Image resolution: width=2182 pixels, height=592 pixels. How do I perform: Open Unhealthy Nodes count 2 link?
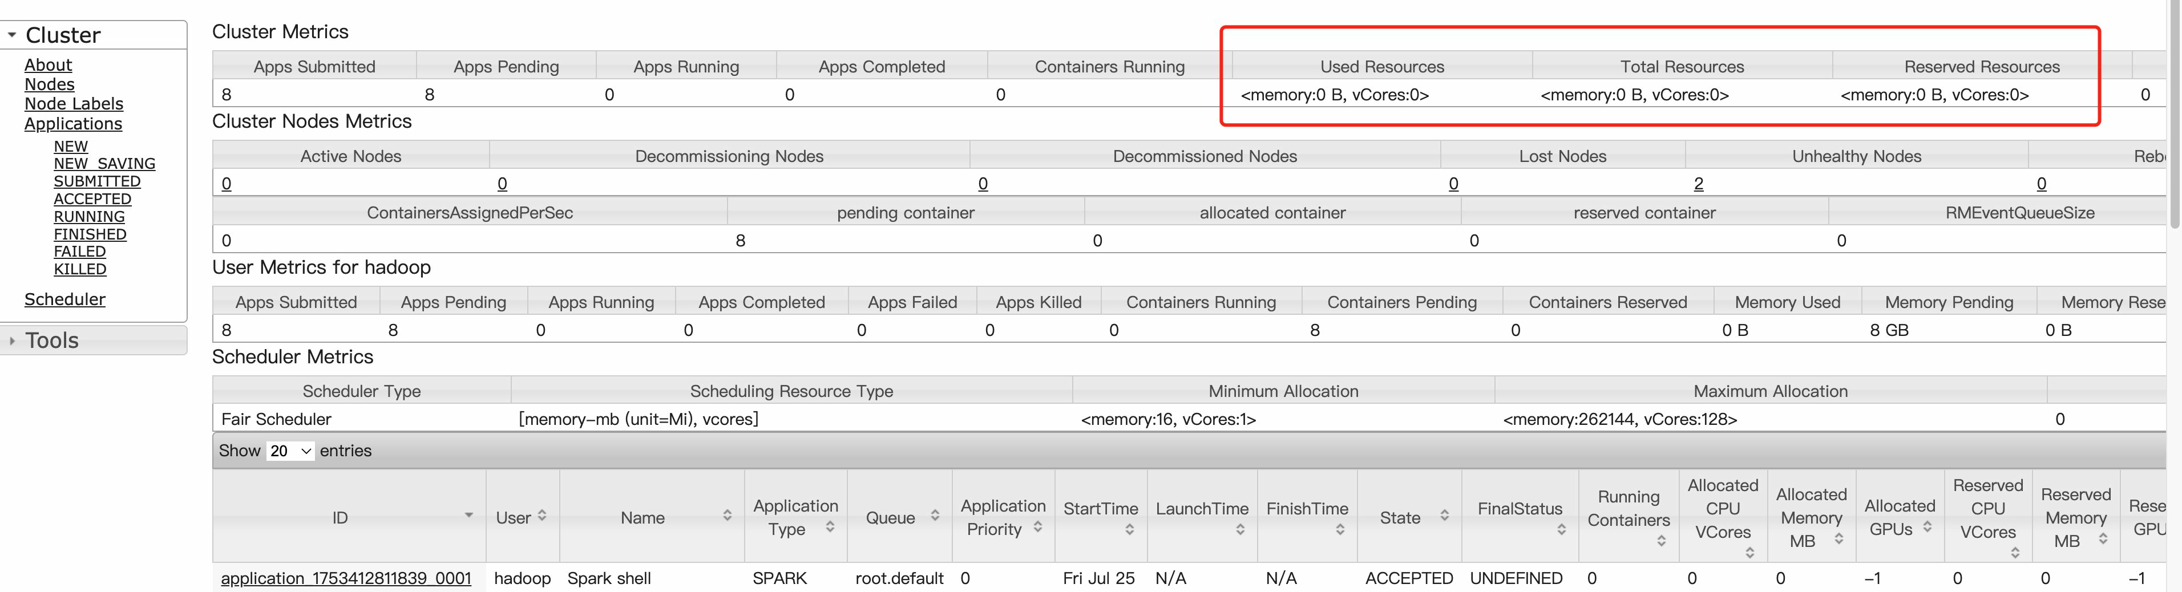pyautogui.click(x=1698, y=184)
